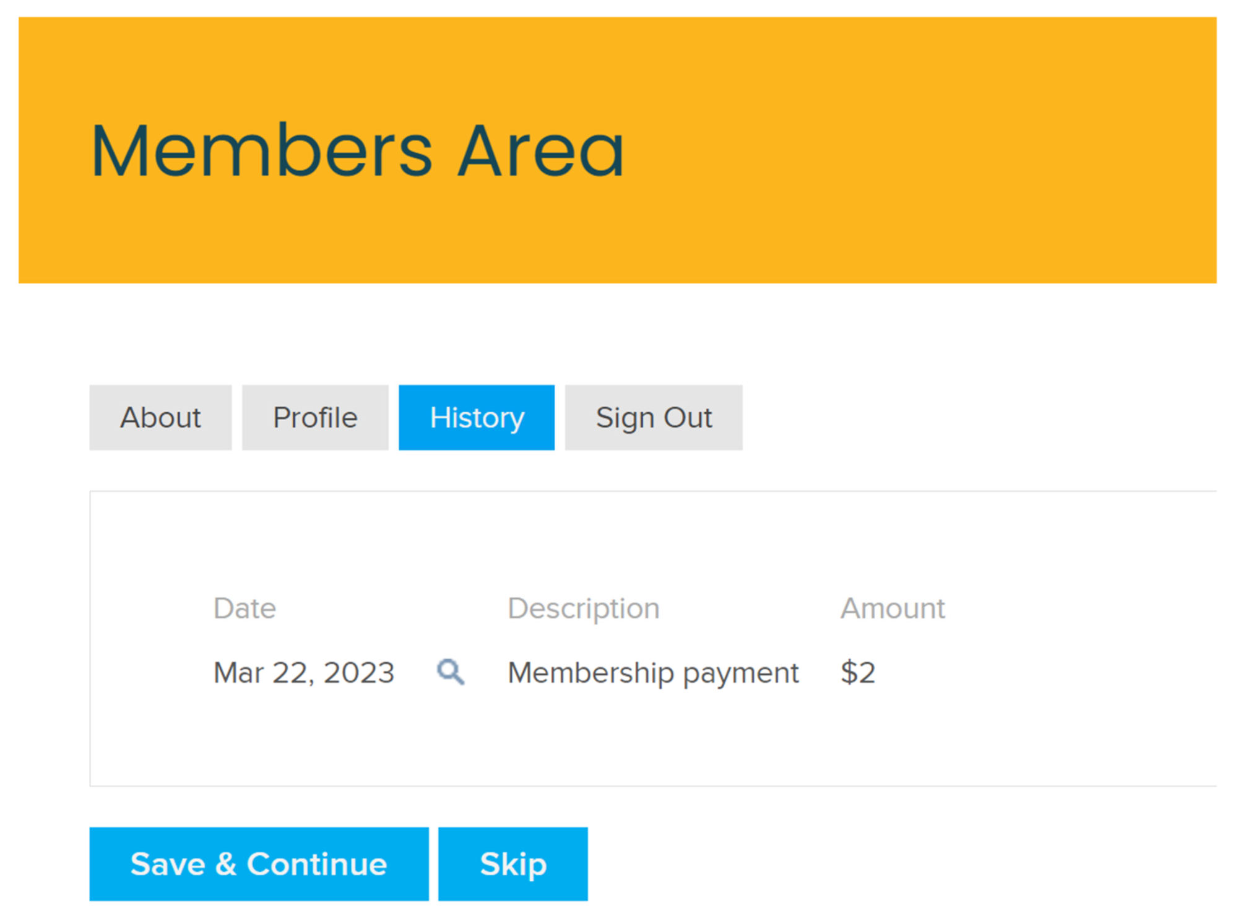Click the word "Area" in the heading

[x=540, y=152]
